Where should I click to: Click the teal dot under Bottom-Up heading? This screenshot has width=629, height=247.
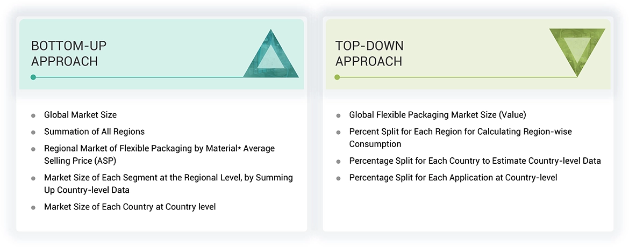33,77
